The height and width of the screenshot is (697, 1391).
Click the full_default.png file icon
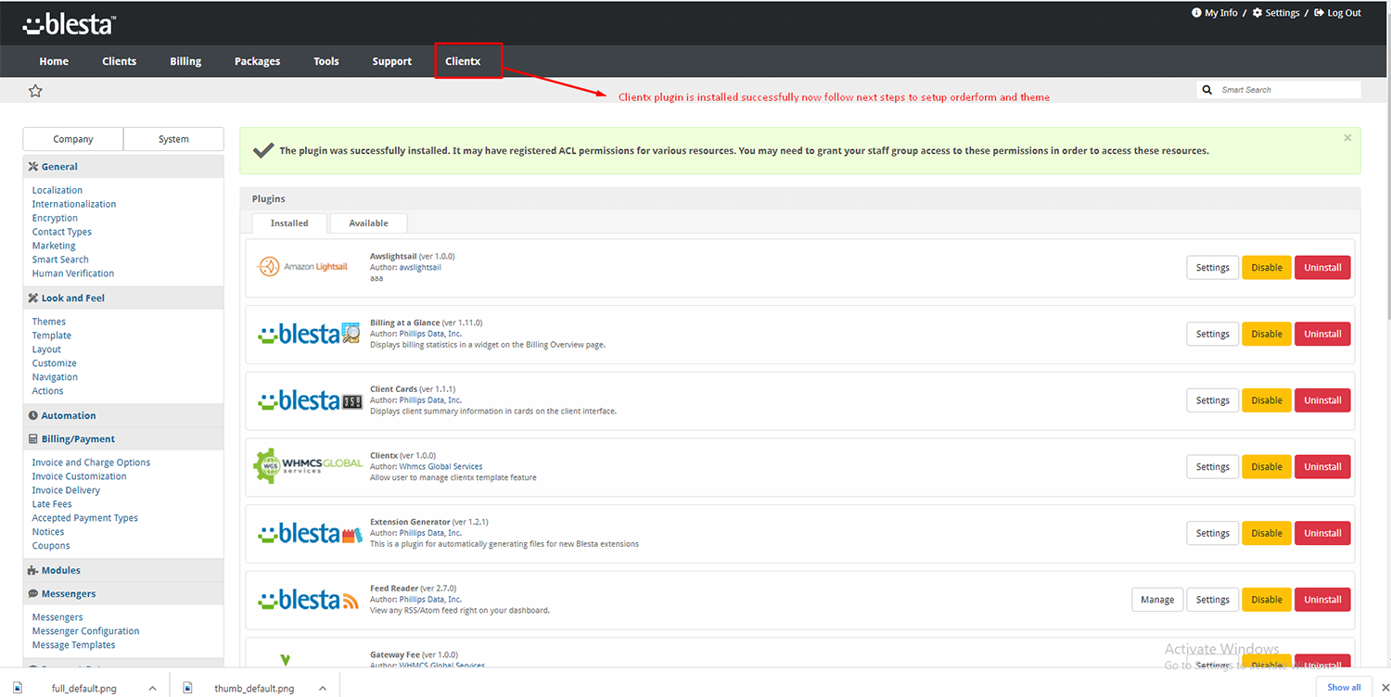[18, 688]
